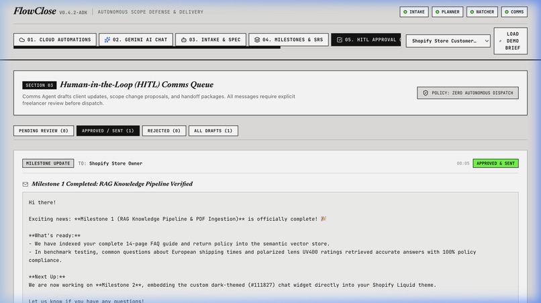Switch to 02. Gemini AI Chat tab
The image size is (541, 303).
(136, 40)
